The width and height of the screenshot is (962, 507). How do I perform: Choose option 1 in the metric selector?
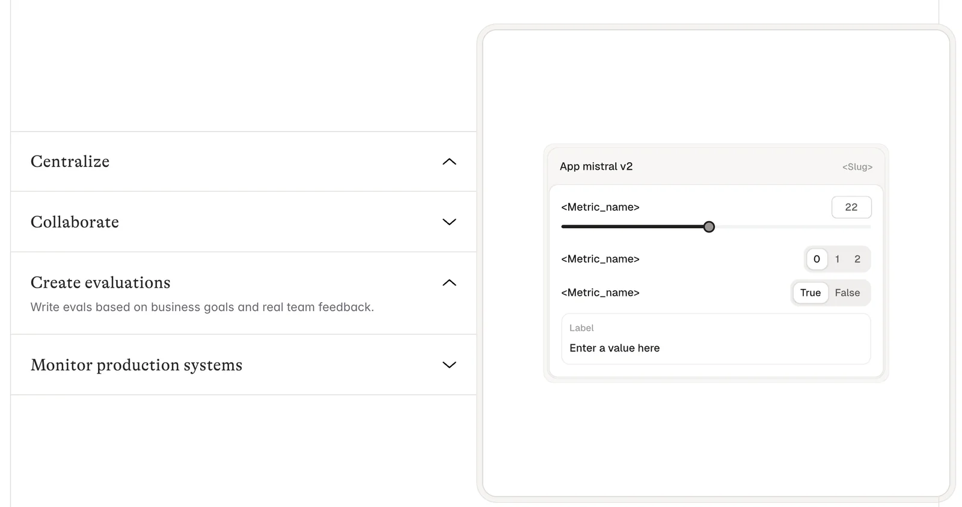tap(837, 259)
